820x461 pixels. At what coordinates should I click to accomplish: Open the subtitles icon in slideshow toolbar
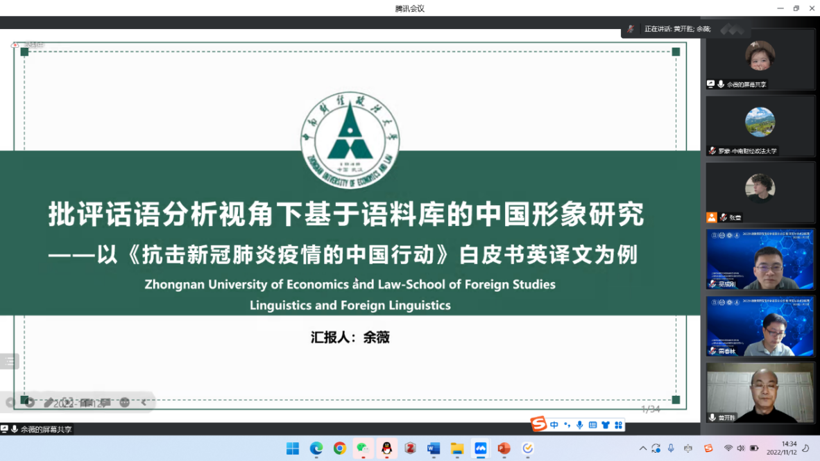(105, 403)
